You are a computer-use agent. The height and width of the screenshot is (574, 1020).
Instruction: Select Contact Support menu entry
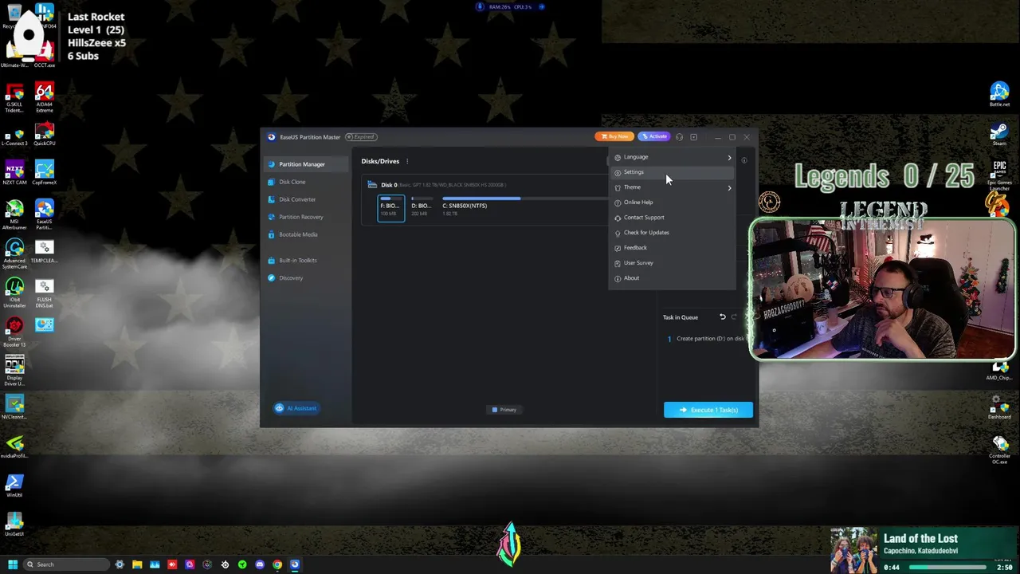click(671, 218)
